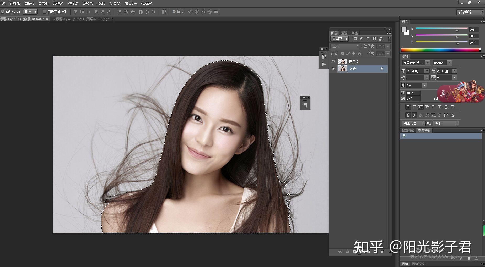
Task: Select the 3D roll mode icon
Action: tap(197, 12)
